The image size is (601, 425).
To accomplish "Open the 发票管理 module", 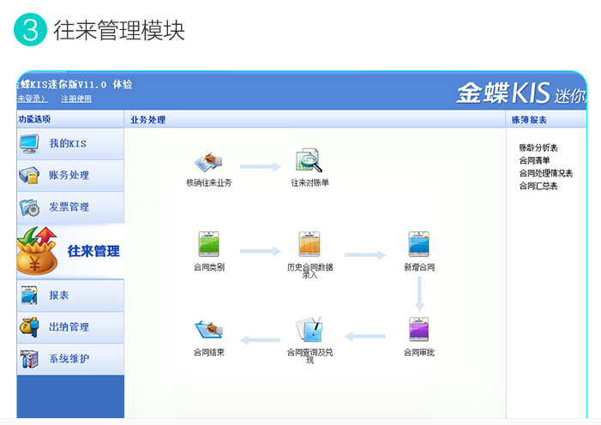I will (x=70, y=207).
